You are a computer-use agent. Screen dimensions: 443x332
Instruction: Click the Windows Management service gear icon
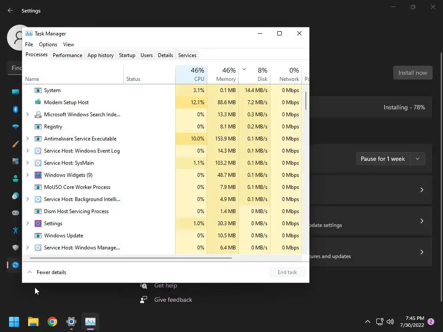click(x=38, y=248)
